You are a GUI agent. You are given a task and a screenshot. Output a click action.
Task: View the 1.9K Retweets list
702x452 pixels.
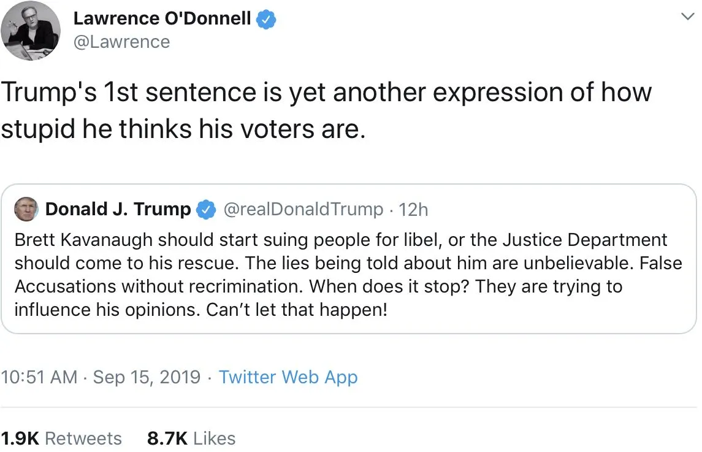tap(61, 439)
